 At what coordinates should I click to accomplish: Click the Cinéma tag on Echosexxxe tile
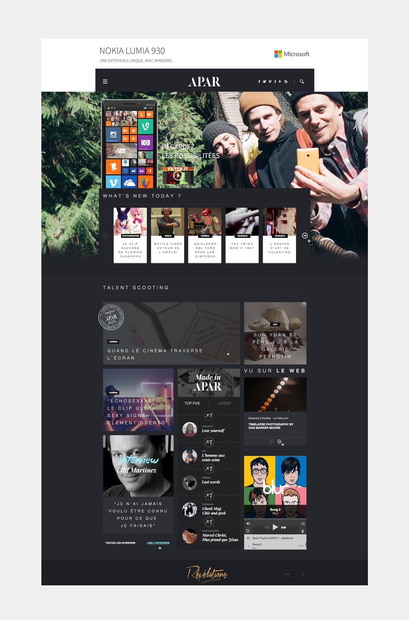[113, 393]
